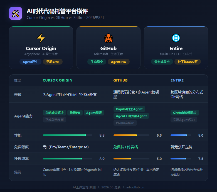217x192 pixels.
Task: Click 免费档+付费档 text
Action: pyautogui.click(x=125, y=147)
